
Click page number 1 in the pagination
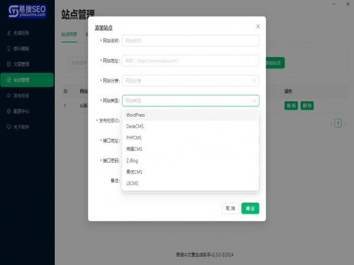point(338,123)
